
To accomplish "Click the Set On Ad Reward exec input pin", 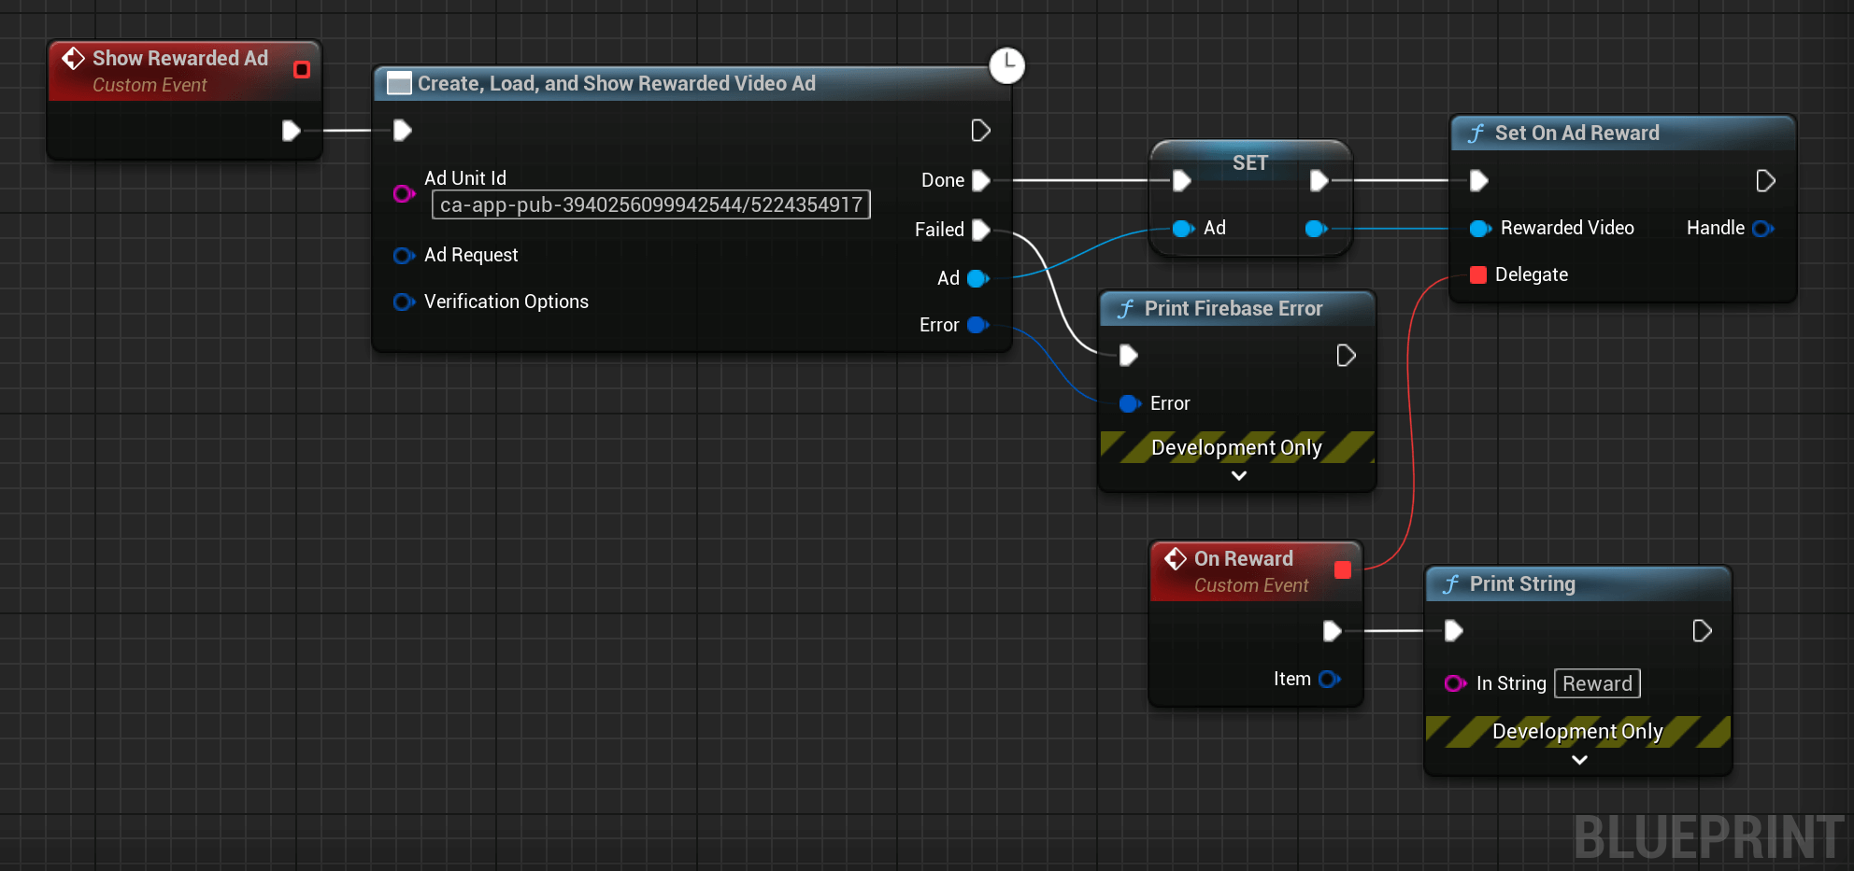I will tap(1478, 181).
